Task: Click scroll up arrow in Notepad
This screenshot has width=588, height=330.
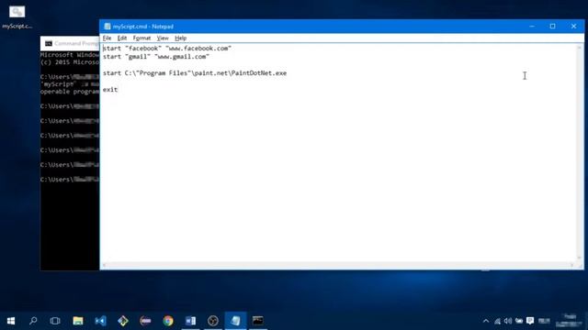Action: pyautogui.click(x=580, y=48)
